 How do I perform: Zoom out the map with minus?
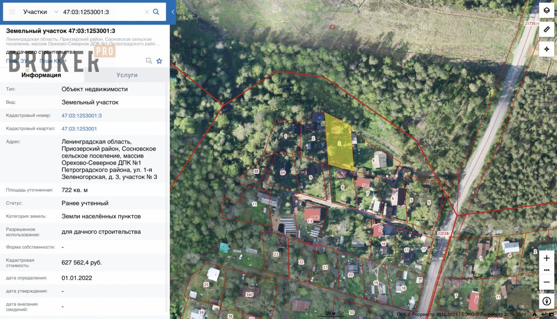(x=546, y=281)
